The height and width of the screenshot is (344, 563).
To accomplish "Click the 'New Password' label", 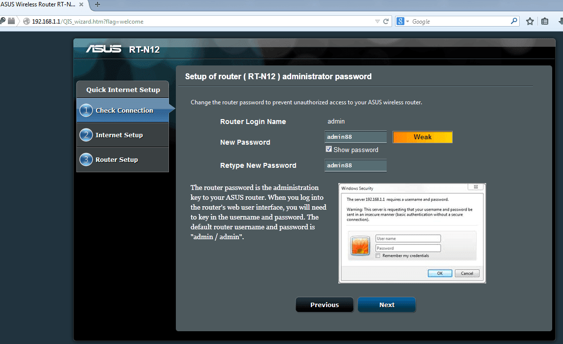I will point(245,142).
